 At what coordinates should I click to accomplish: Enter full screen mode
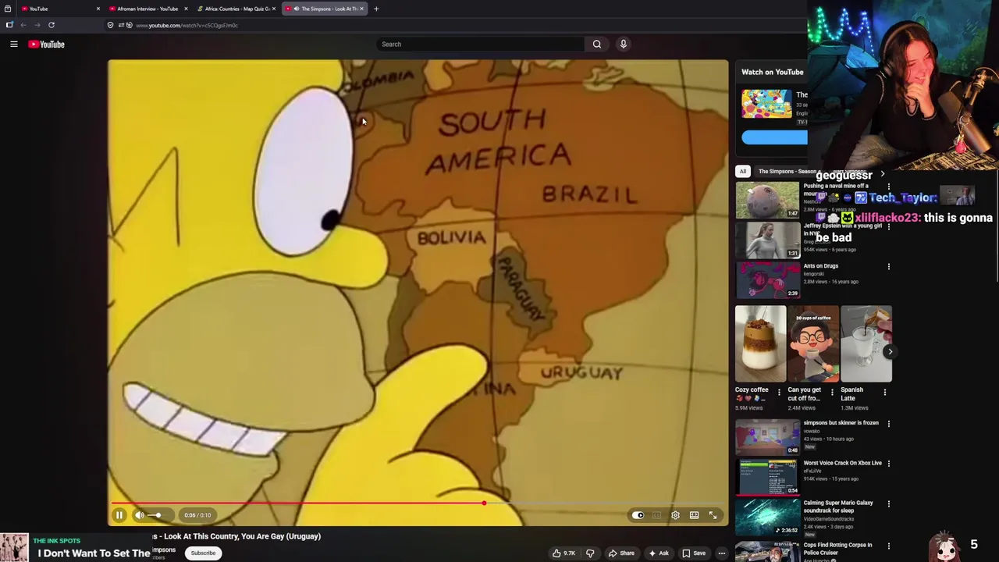click(713, 515)
